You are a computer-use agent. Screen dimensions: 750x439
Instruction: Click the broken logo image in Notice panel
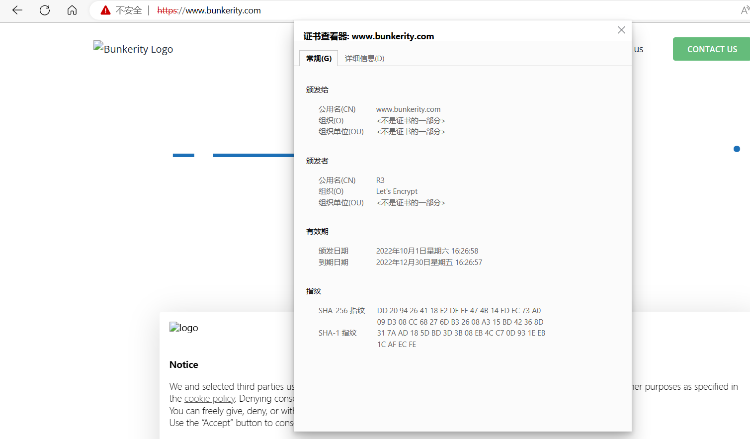[x=183, y=328]
